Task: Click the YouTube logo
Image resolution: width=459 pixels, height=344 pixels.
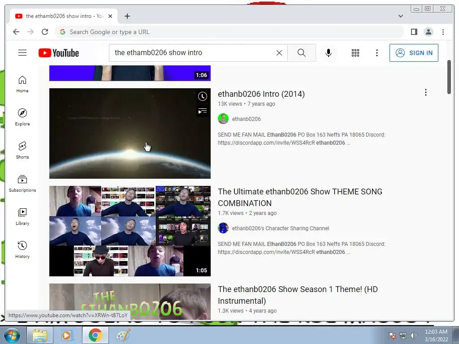Action: point(59,53)
